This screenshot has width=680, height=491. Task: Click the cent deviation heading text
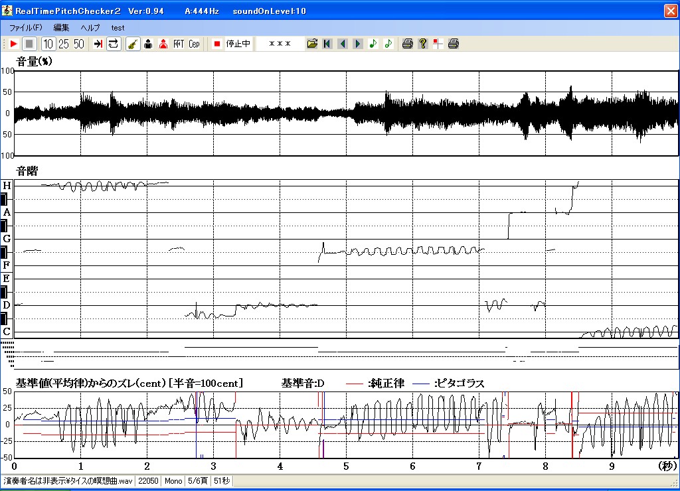(129, 384)
